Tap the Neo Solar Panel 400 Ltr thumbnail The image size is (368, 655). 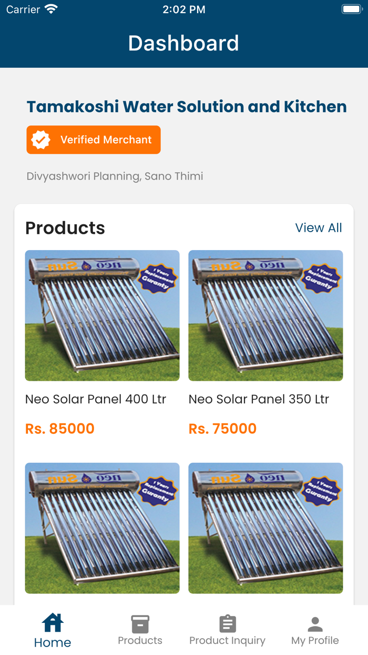tap(102, 315)
